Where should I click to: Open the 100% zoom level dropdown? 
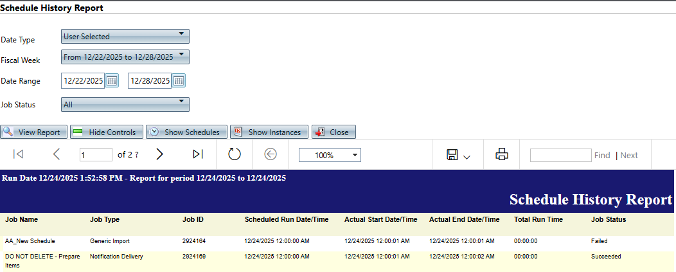[330, 155]
